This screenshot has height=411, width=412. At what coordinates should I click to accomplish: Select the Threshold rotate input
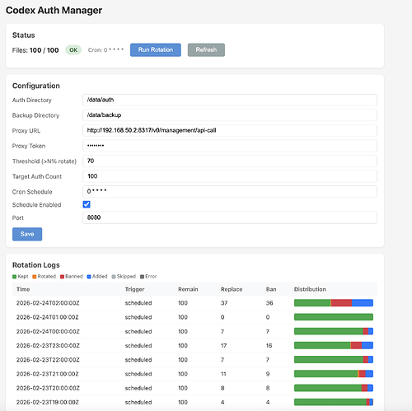[230, 161]
